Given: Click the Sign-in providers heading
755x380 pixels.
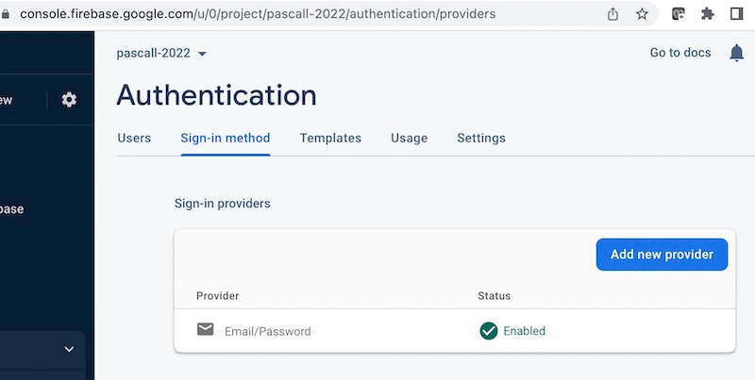Looking at the screenshot, I should point(223,204).
